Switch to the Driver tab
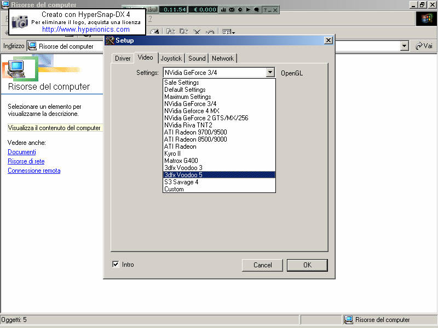The width and height of the screenshot is (438, 328). coord(123,58)
